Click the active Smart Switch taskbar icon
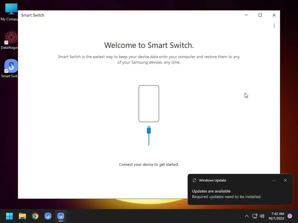Viewport: 298px width, 223px height. (x=61, y=216)
